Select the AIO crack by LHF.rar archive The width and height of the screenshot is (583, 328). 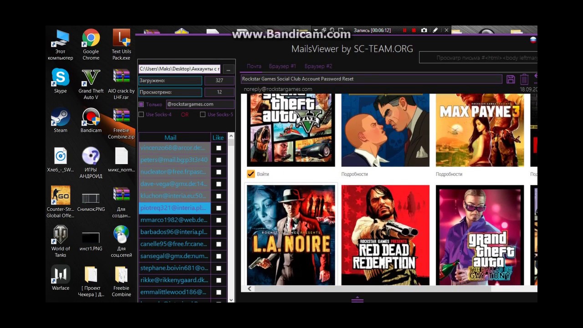point(122,84)
